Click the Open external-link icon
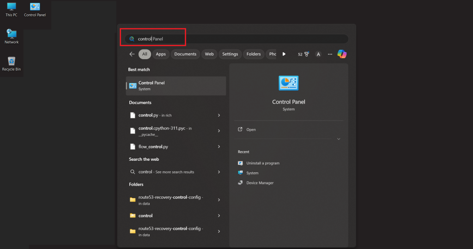473x249 pixels. tap(240, 129)
